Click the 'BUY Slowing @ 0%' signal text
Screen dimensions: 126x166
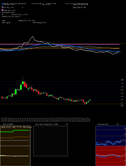[x=40, y=23]
